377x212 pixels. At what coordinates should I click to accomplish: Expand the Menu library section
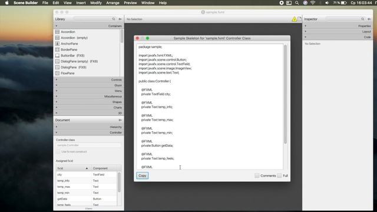click(x=89, y=91)
